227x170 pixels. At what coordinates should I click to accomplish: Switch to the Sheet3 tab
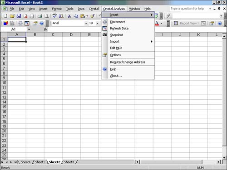pos(69,162)
